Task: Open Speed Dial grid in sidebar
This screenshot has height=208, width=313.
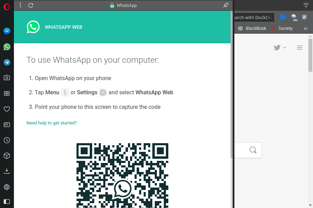Action: [7, 93]
